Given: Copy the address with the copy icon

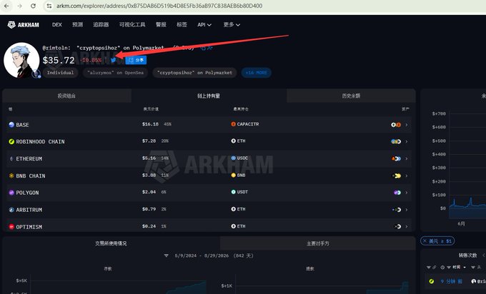Looking at the screenshot, I should pyautogui.click(x=203, y=48).
